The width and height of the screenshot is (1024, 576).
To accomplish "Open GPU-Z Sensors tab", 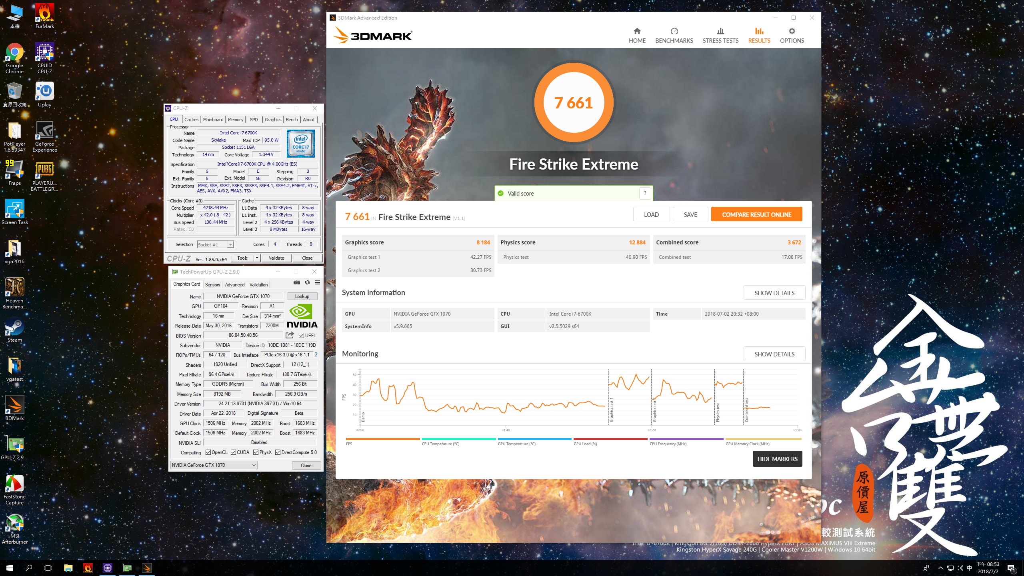I will click(212, 284).
